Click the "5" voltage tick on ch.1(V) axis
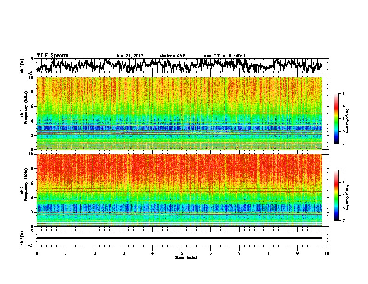Screen dimensions: 368x284 pos(32,59)
